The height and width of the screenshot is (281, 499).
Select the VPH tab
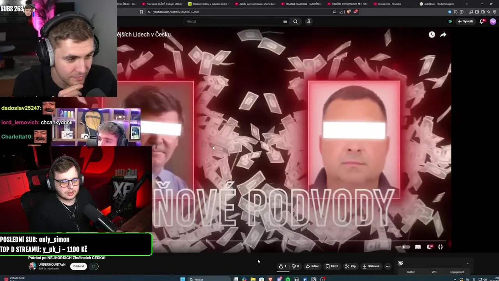(x=434, y=272)
